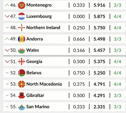The width and height of the screenshot is (126, 113).
Task: Open the North Macedonia name link
Action: (44, 84)
